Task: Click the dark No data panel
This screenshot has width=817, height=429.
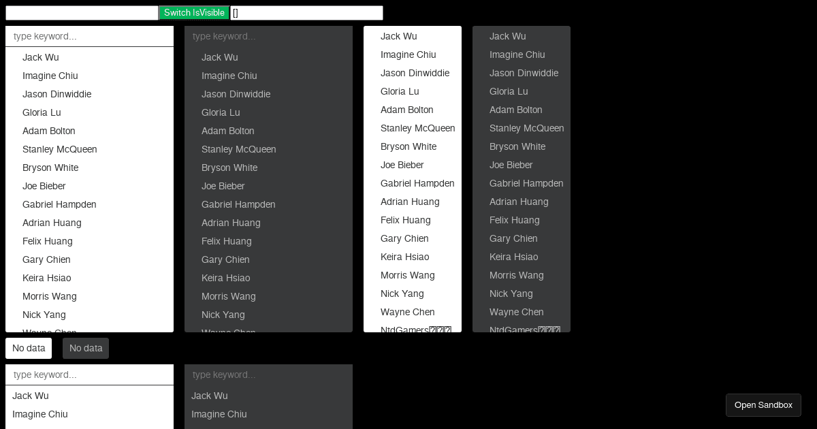Action: (85, 348)
